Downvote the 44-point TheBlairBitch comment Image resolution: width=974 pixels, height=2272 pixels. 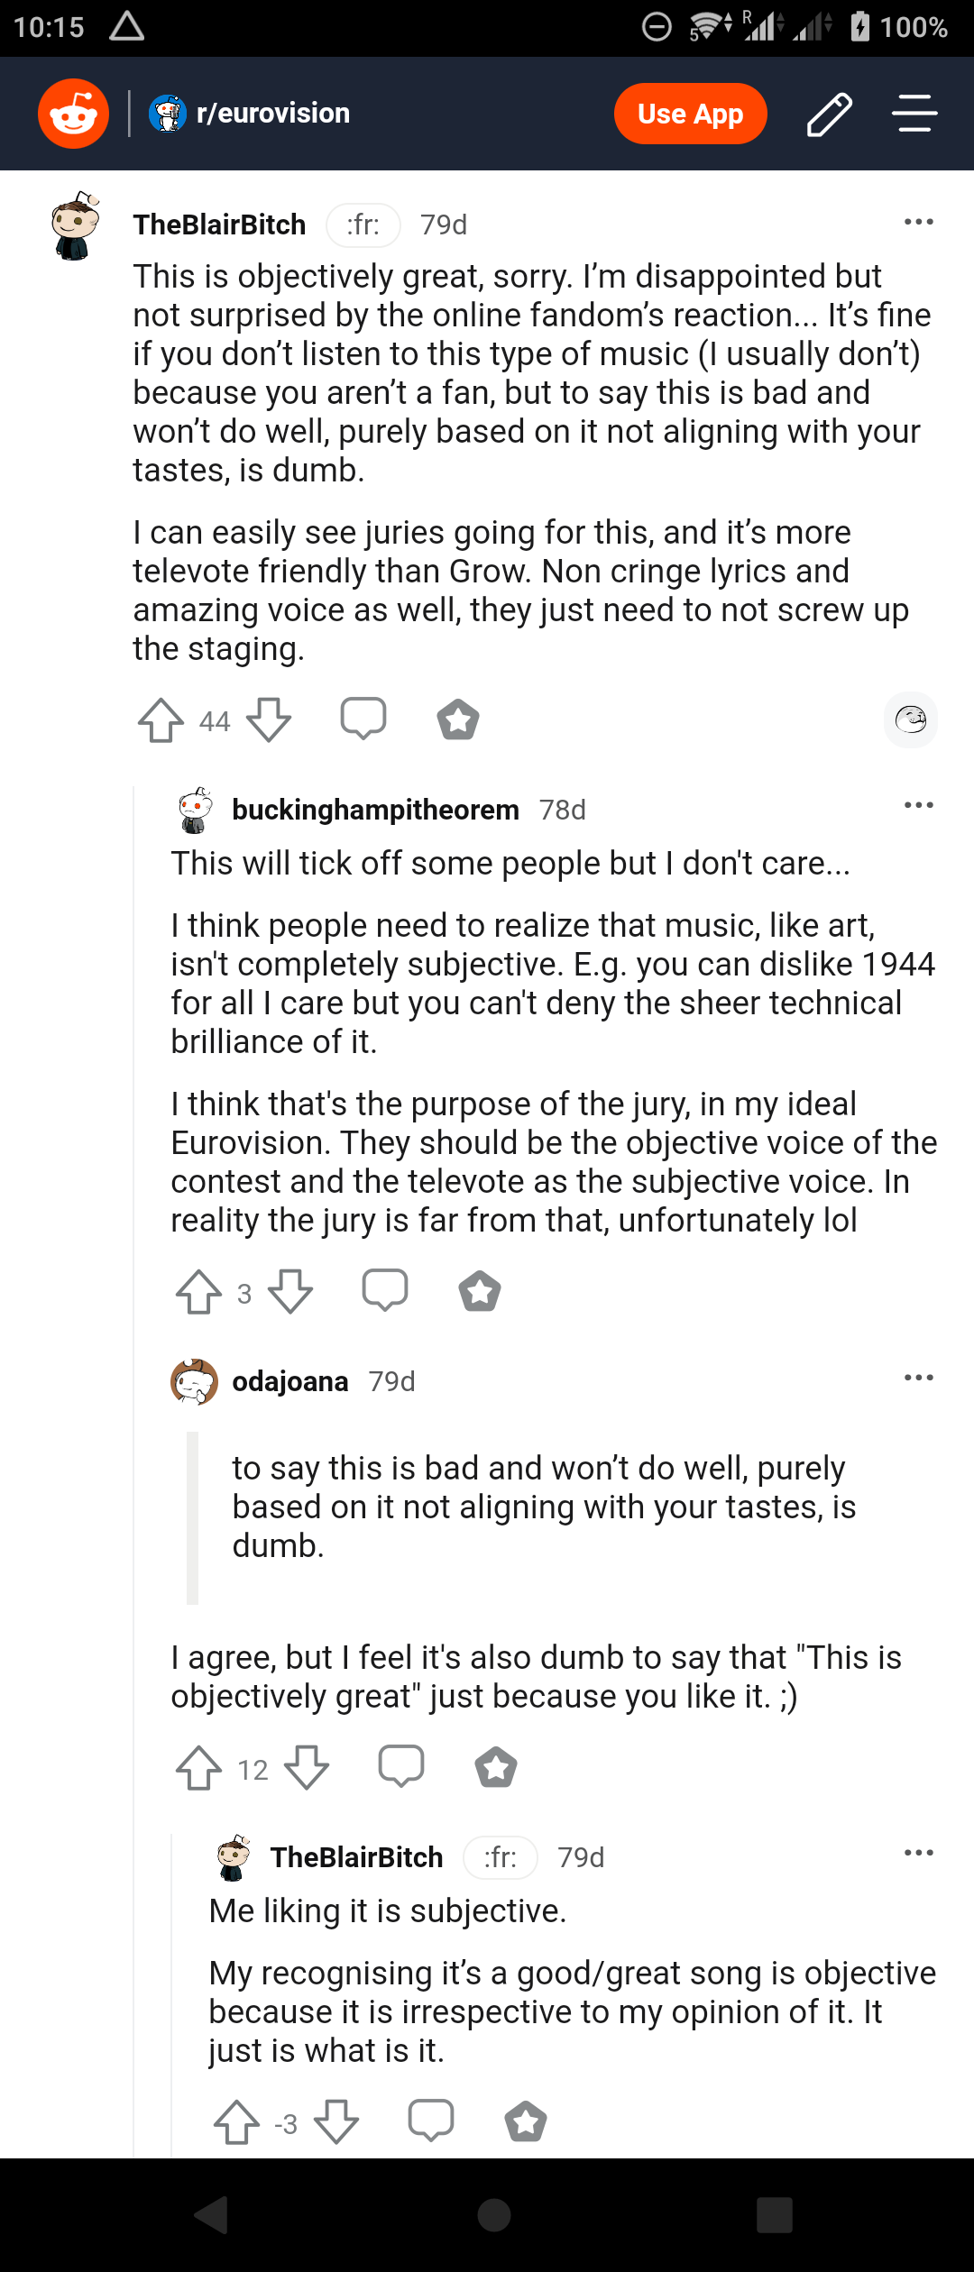point(269,720)
